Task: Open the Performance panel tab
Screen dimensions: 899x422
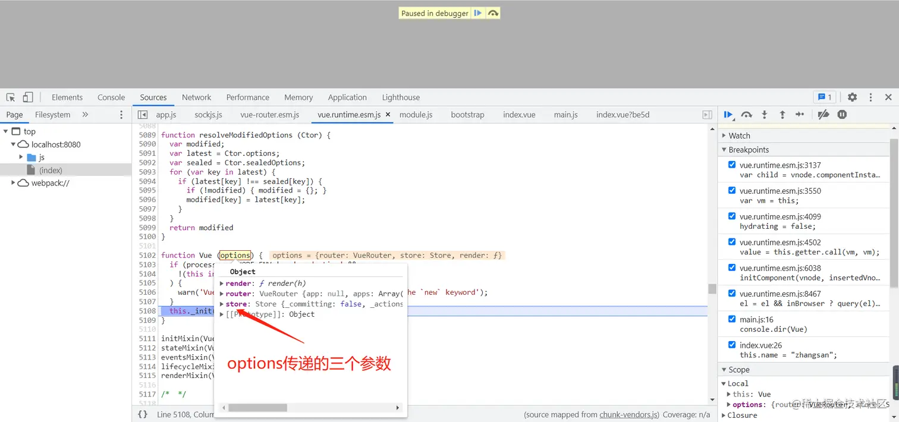Action: click(x=247, y=97)
